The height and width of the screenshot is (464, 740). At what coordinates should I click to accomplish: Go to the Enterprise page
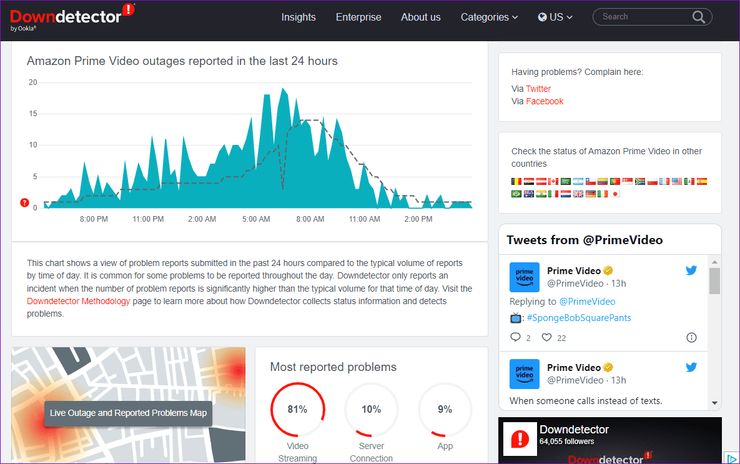pos(358,17)
